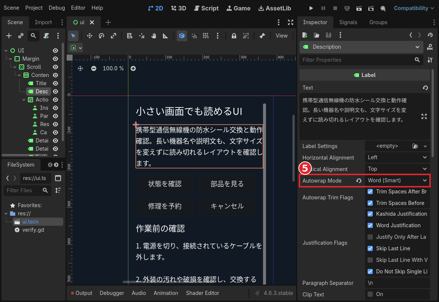
Task: Create a new resource in Inspector
Action: click(305, 35)
